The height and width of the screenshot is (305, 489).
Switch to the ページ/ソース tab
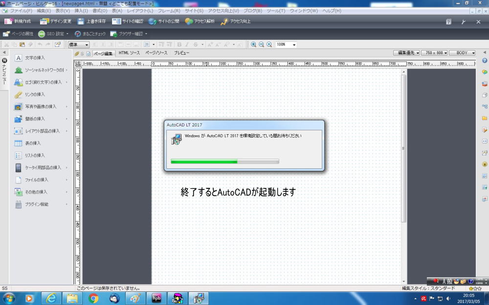(x=156, y=53)
